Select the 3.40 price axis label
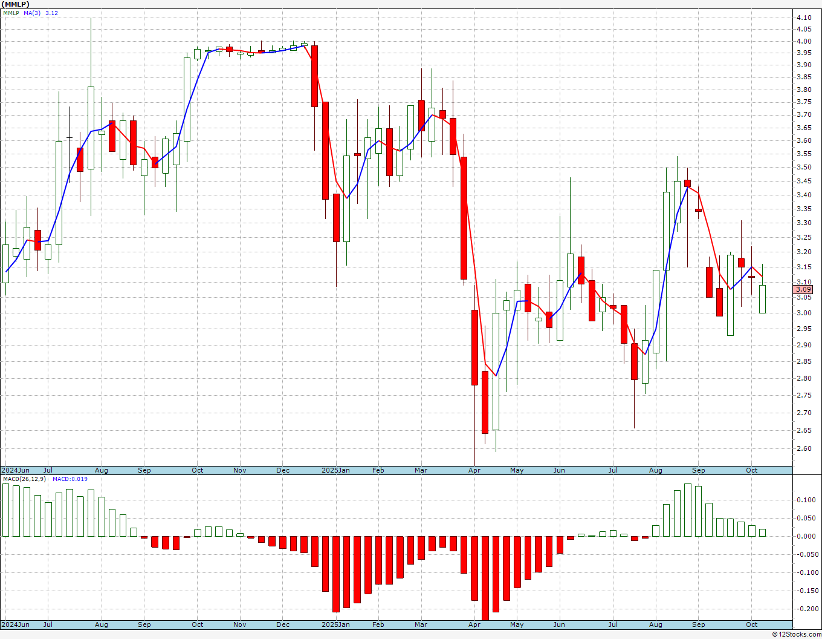Viewport: 822px width, 639px height. pos(804,195)
